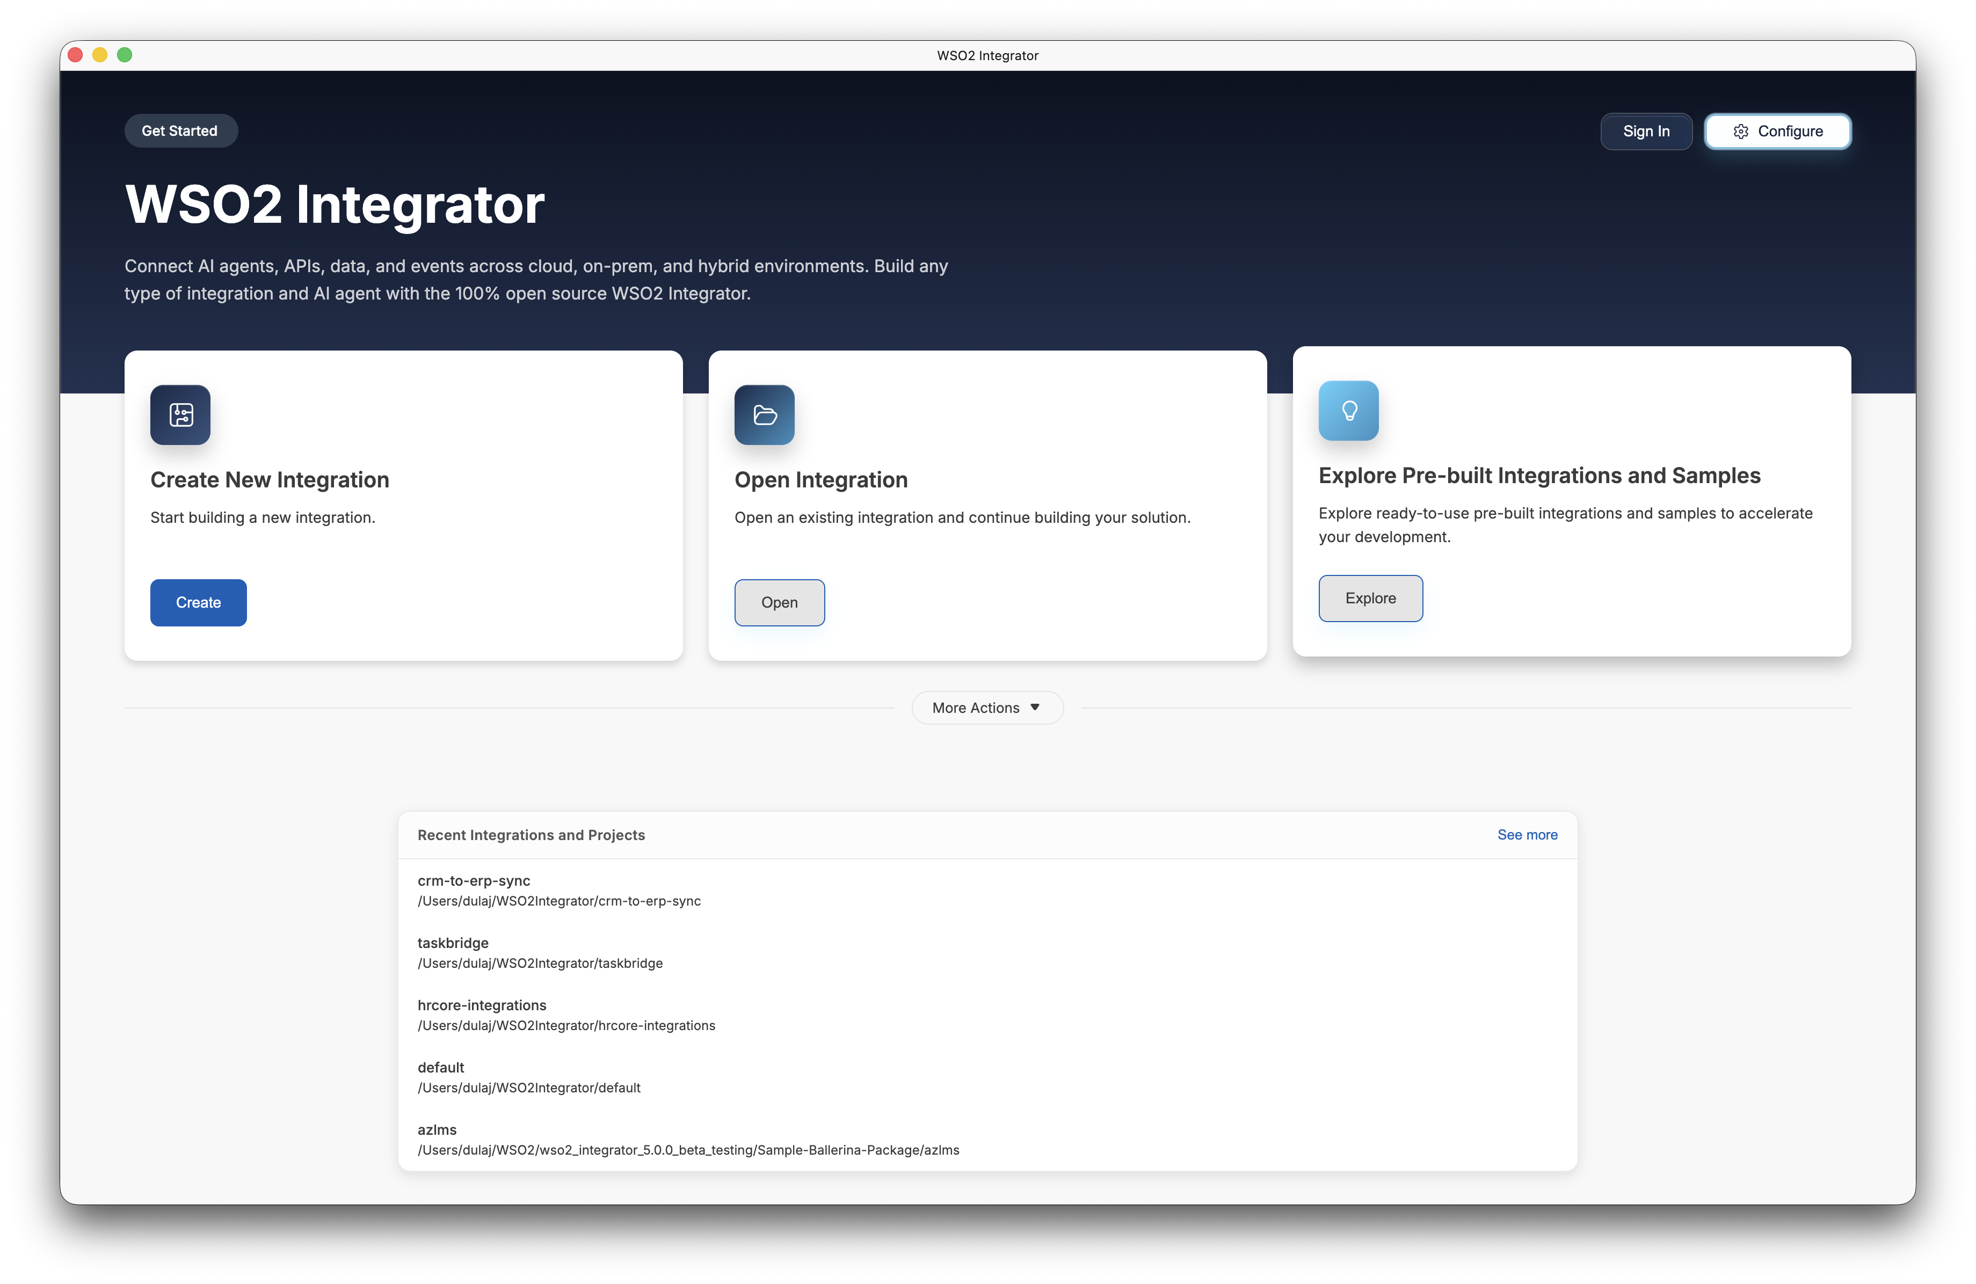Click the Sign In button

1646,131
